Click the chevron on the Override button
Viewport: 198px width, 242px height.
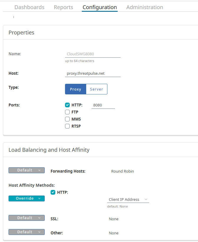[39, 198]
